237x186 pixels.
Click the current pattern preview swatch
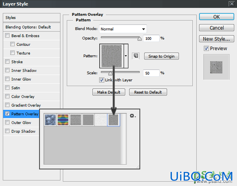click(111, 56)
